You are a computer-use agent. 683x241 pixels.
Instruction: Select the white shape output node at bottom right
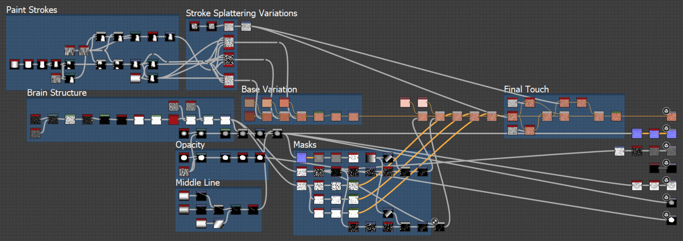tap(671, 220)
